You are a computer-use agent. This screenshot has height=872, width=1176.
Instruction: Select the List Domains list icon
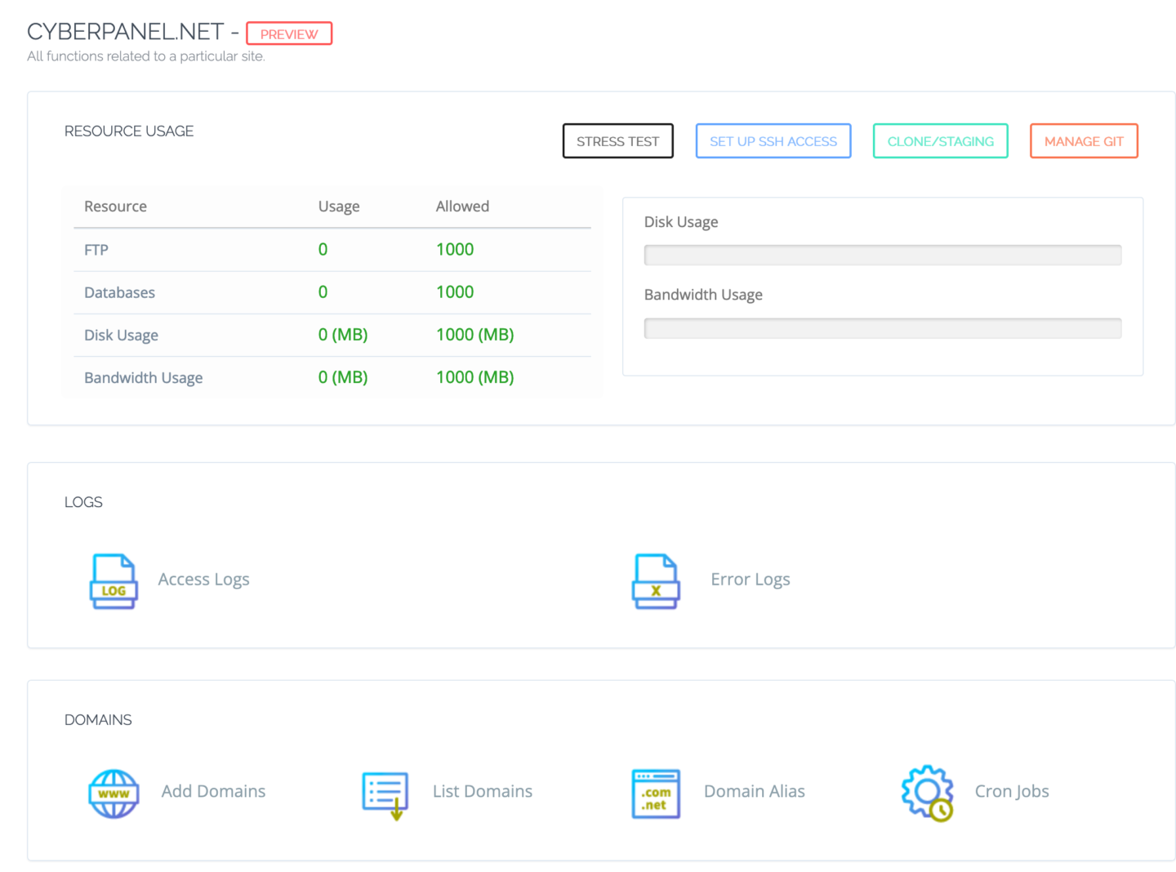point(385,793)
